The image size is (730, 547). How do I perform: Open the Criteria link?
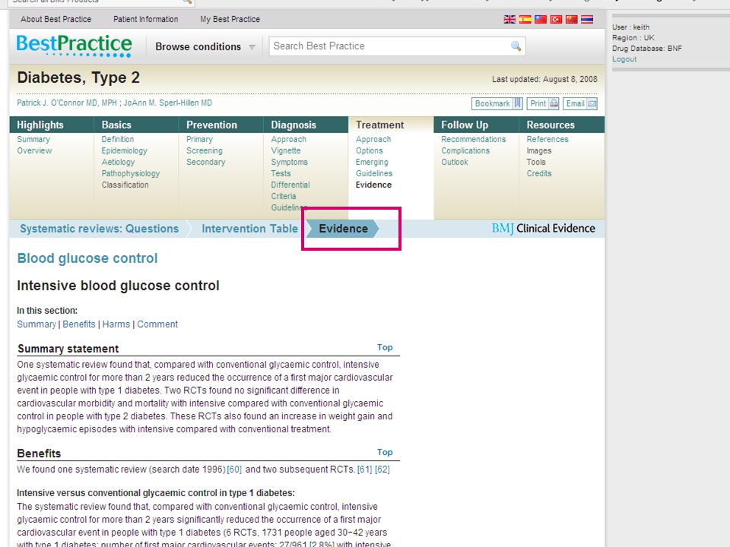[x=284, y=196]
